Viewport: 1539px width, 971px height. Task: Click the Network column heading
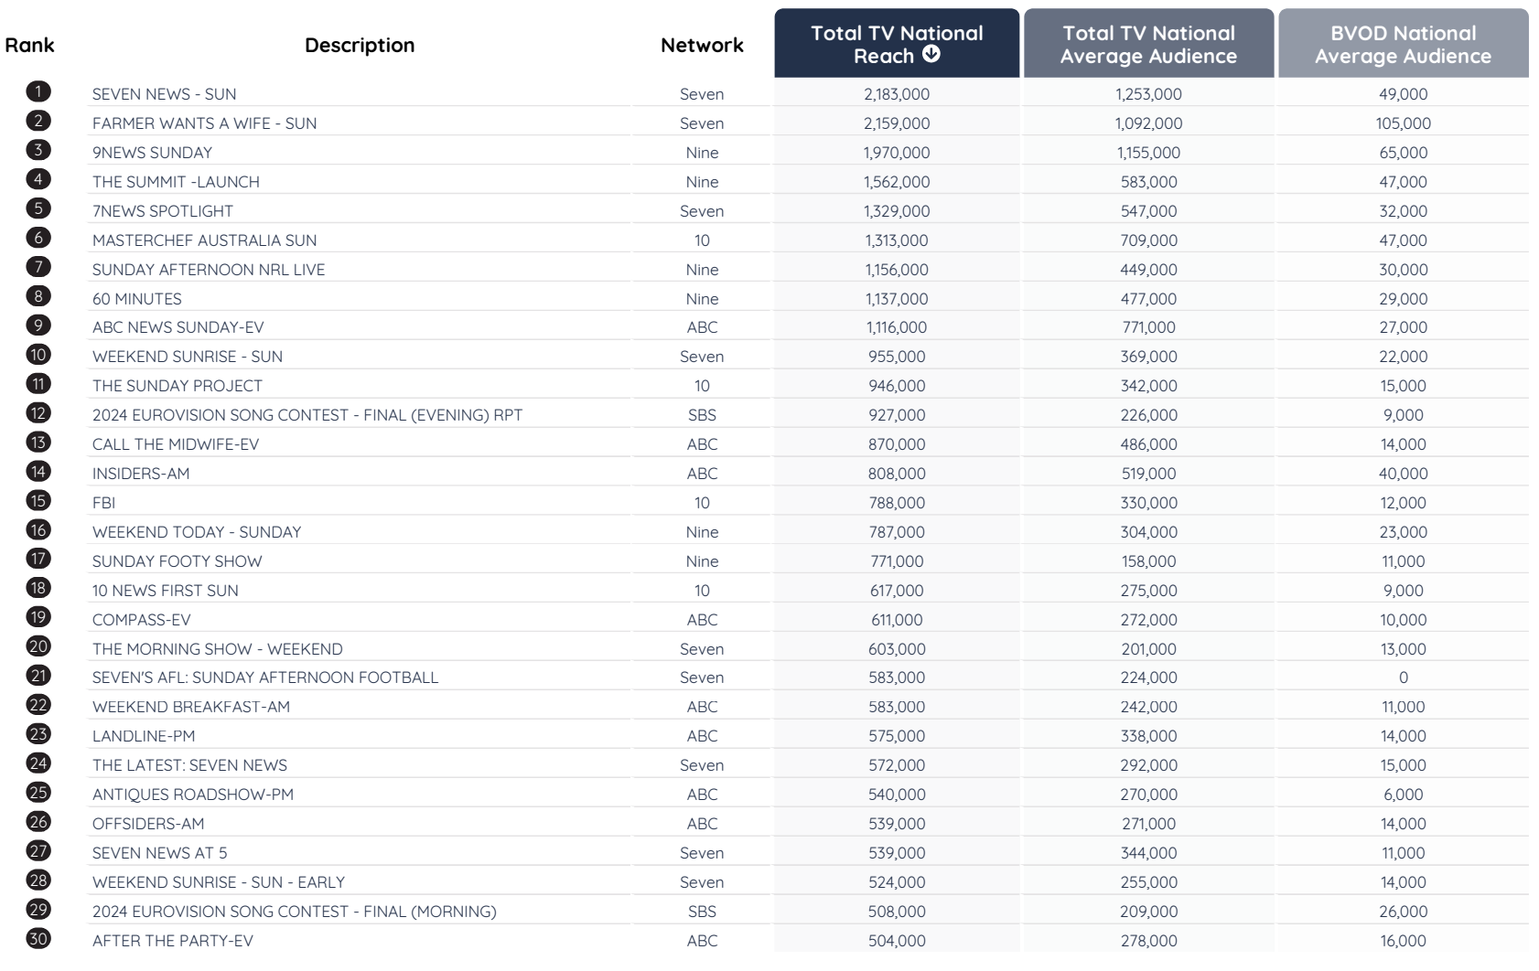coord(702,45)
